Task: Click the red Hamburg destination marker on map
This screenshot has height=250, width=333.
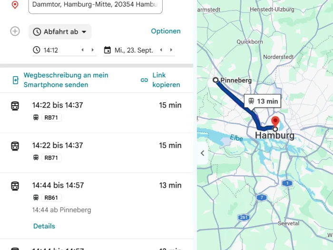Action: point(275,122)
